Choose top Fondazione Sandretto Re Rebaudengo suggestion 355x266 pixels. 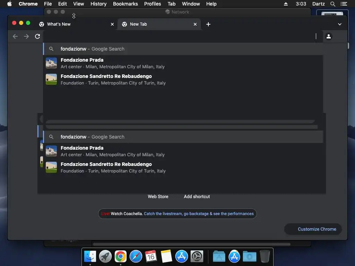point(183,79)
